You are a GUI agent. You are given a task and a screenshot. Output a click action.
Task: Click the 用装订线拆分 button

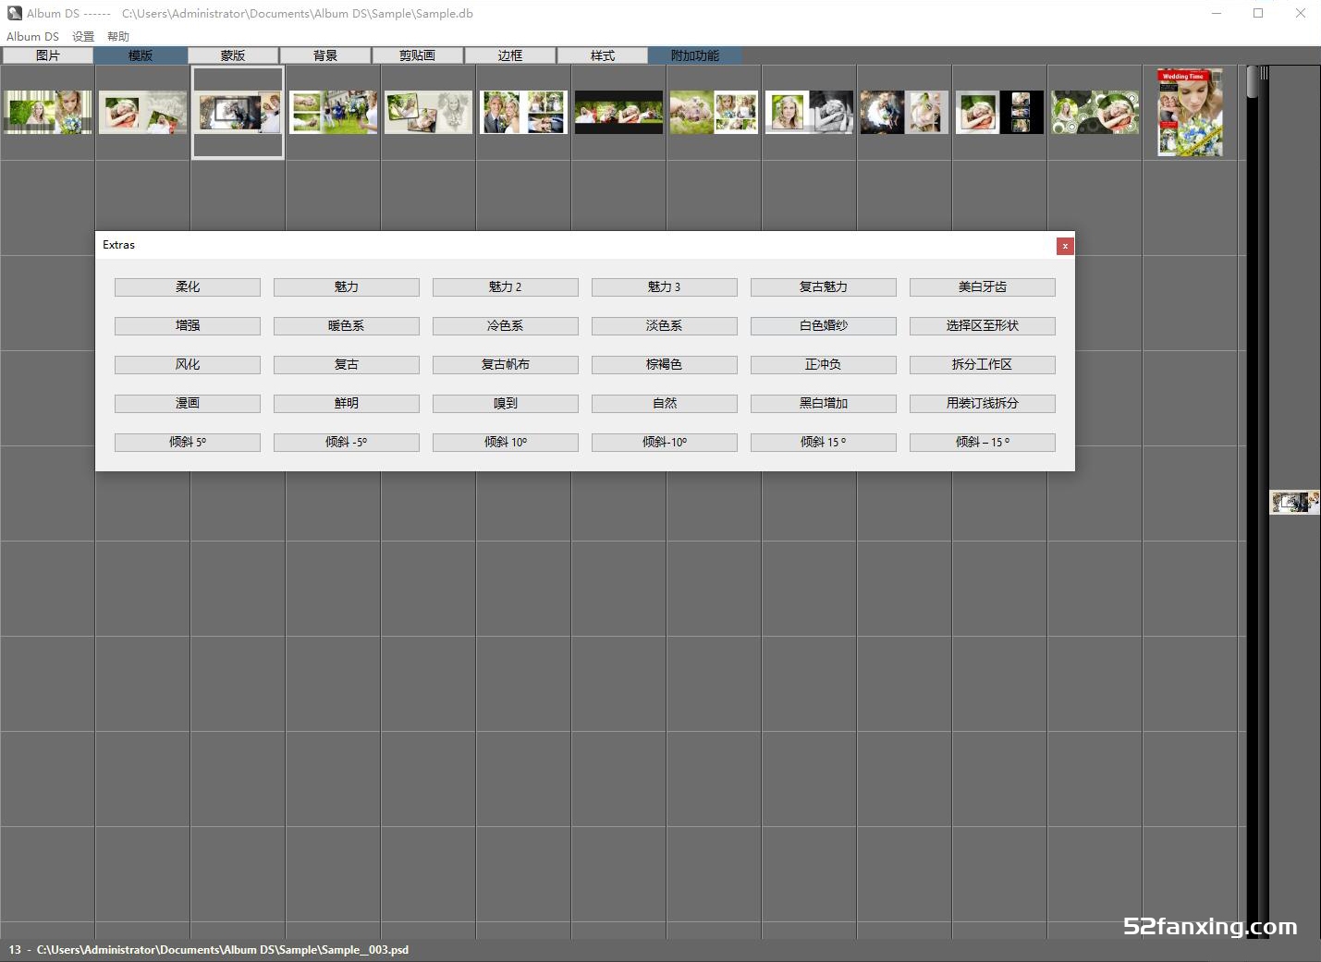(x=983, y=404)
